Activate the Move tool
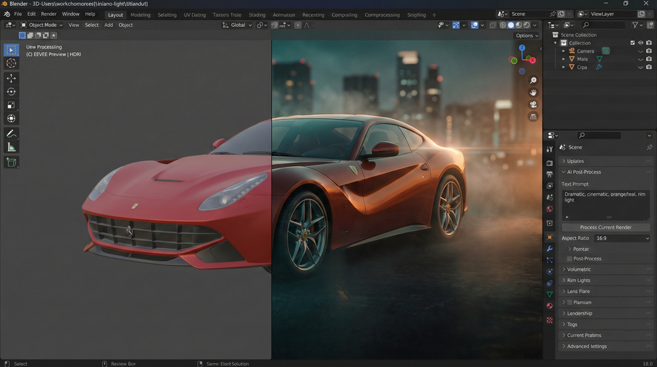The height and width of the screenshot is (367, 657). pyautogui.click(x=11, y=78)
